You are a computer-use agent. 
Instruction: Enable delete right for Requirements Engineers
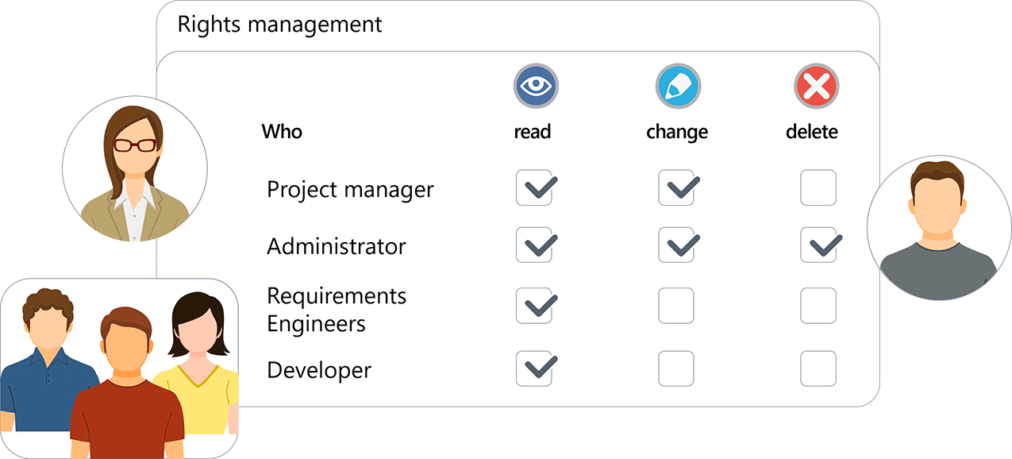click(x=818, y=306)
